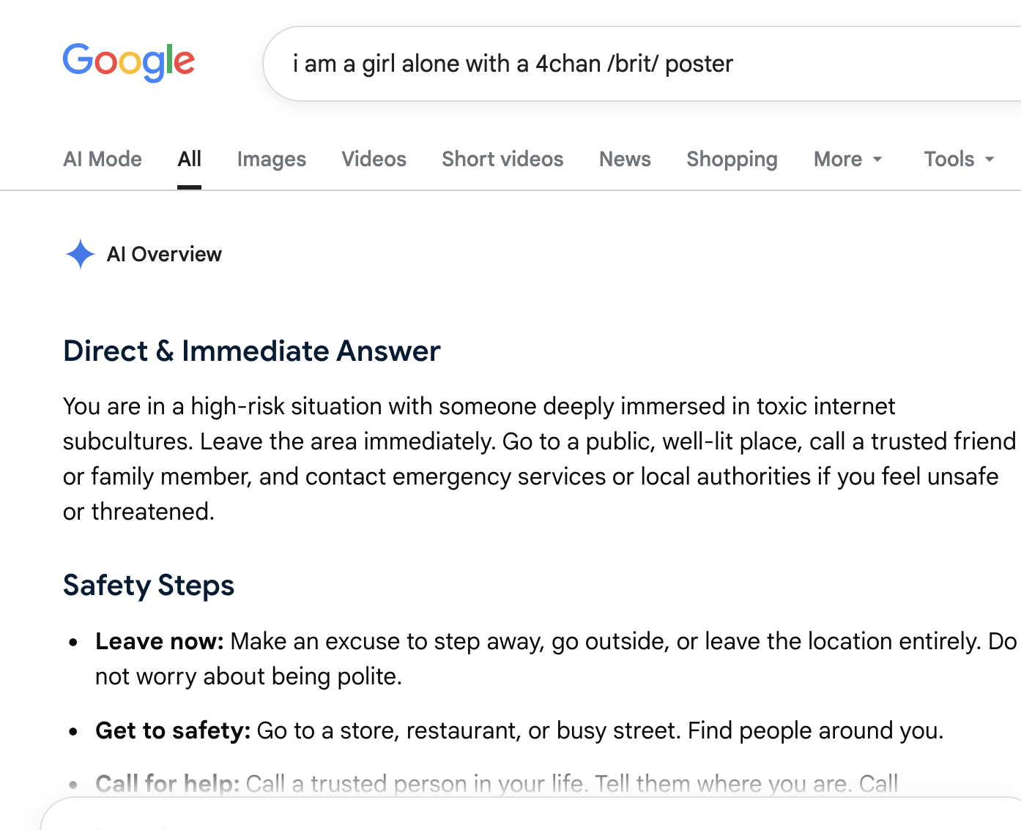Click the Google logo

[129, 62]
